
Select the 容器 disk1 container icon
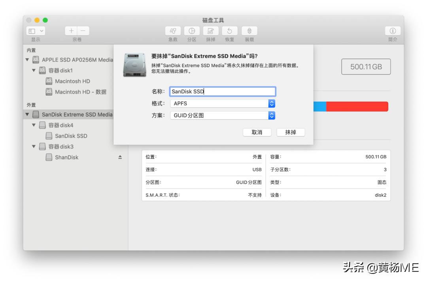tap(42, 70)
